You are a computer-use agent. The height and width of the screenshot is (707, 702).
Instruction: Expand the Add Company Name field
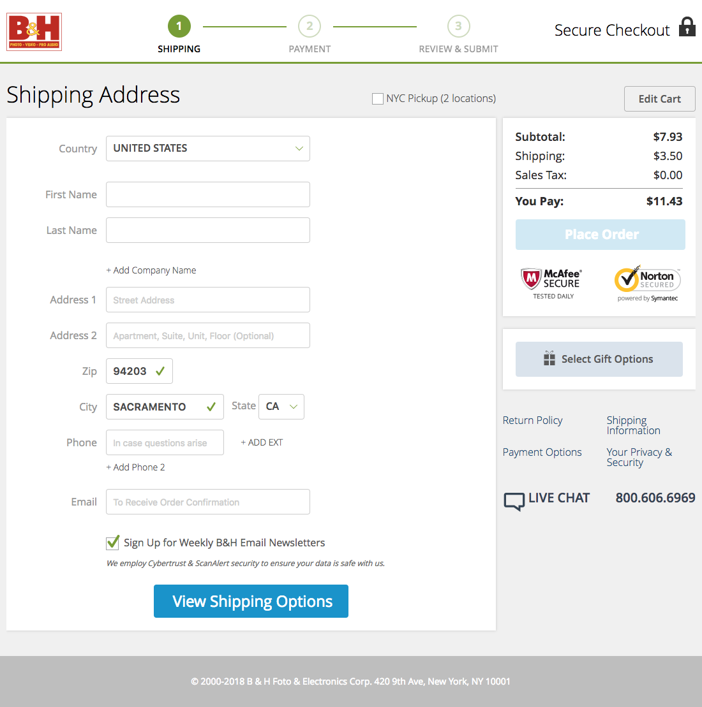click(151, 270)
